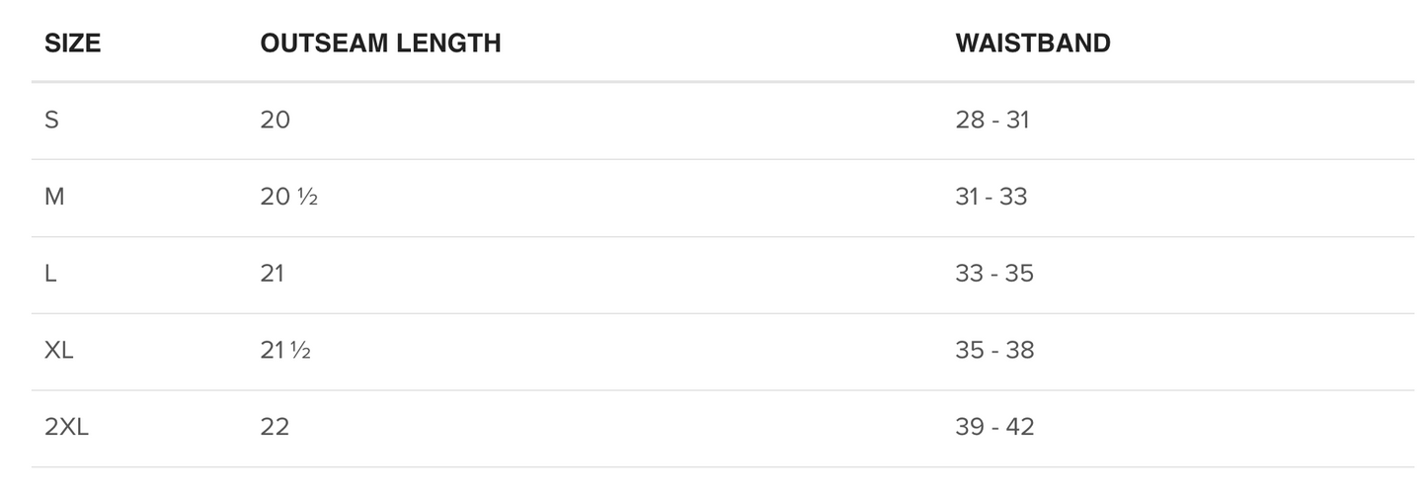Select the 2XL size cell
The width and height of the screenshot is (1427, 497).
click(x=66, y=428)
